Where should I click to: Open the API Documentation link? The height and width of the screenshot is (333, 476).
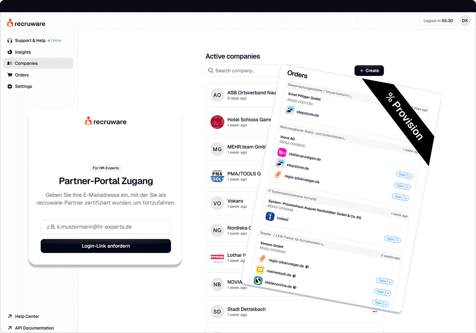30,328
